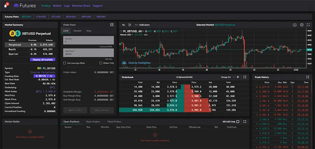The width and height of the screenshot is (315, 149).
Task: Open the 1h timeframe dropdown
Action: tap(124, 25)
